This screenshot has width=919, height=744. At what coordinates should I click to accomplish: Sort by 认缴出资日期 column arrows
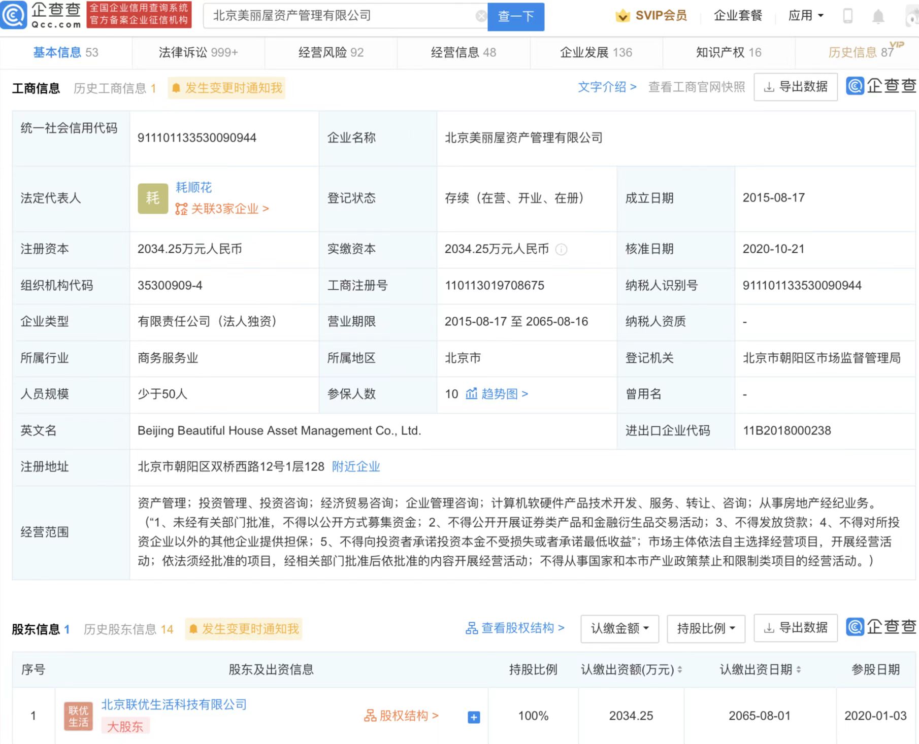[799, 670]
